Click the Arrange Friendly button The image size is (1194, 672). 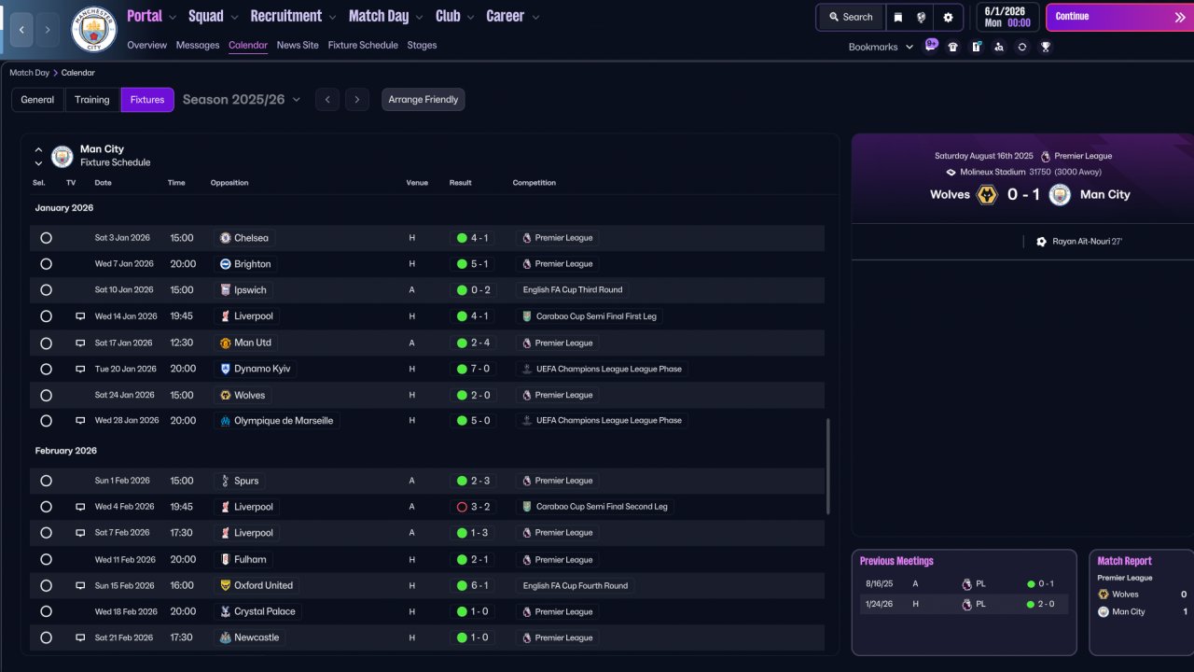tap(423, 100)
